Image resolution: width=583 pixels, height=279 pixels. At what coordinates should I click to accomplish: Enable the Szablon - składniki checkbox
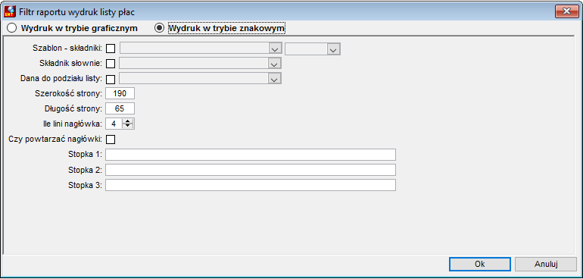(111, 49)
